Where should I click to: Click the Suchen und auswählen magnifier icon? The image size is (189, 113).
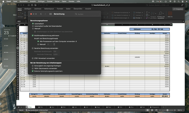(161, 14)
